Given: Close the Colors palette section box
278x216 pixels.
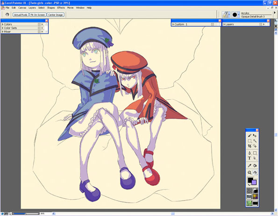Looking at the screenshot, I should pos(39,24).
